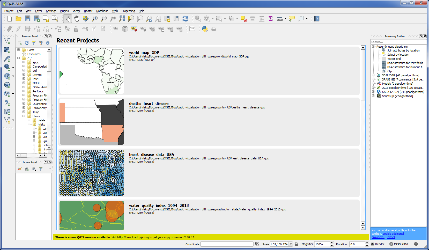Click the Recent Projects list scrollbar down arrow

click(363, 227)
